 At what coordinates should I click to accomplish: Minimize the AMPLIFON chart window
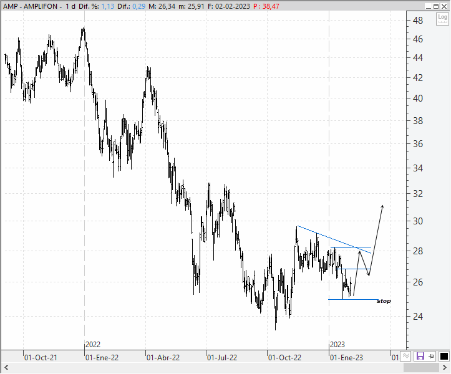429,6
